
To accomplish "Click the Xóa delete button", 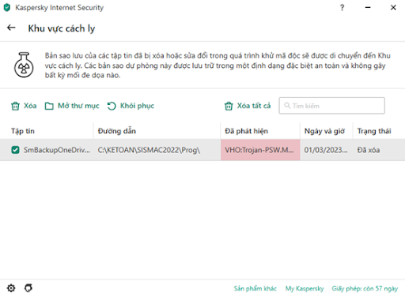I will [24, 106].
